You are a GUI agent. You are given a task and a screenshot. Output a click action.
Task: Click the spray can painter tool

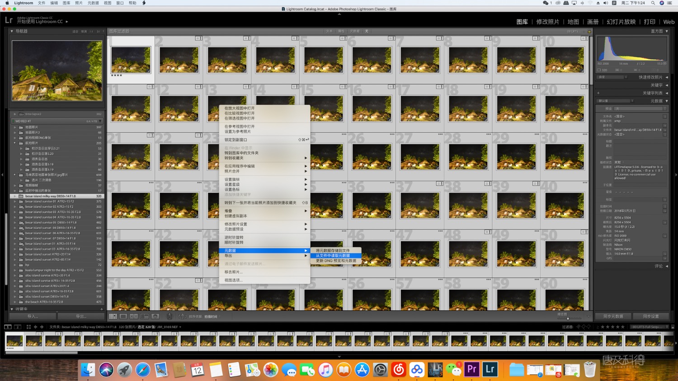coord(169,316)
